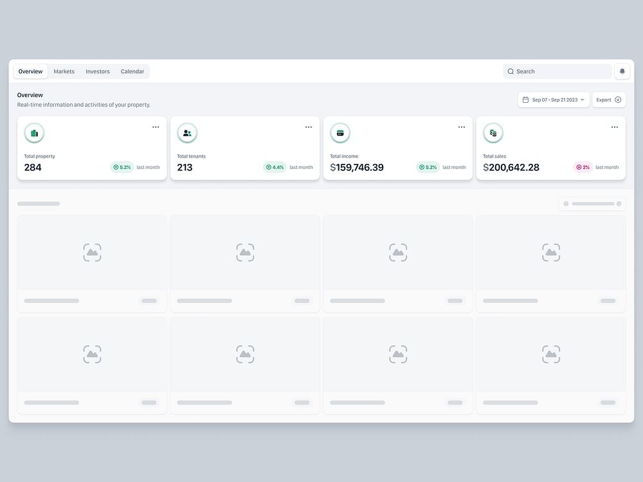Expand the Sep 07 - Sep 21 2023 date dropdown

tap(554, 100)
